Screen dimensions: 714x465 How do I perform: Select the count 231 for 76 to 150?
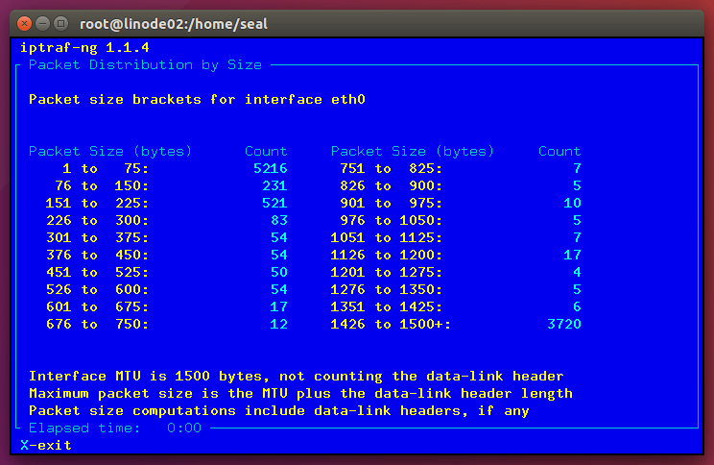(x=274, y=186)
